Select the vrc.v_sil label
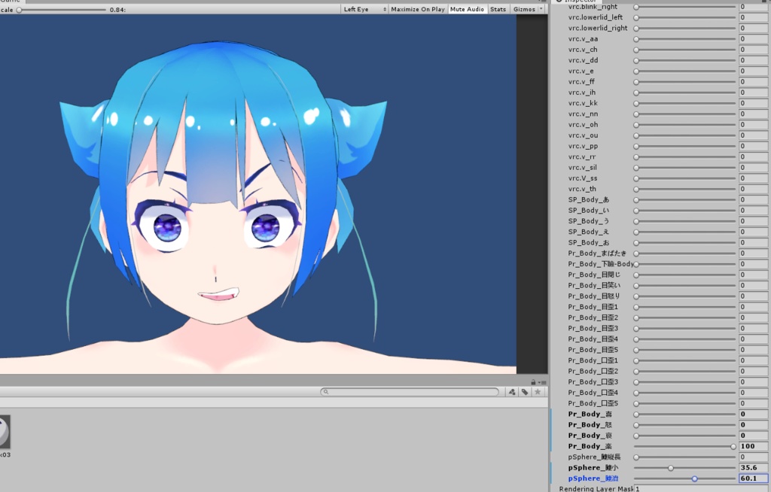This screenshot has height=492, width=771. [583, 168]
